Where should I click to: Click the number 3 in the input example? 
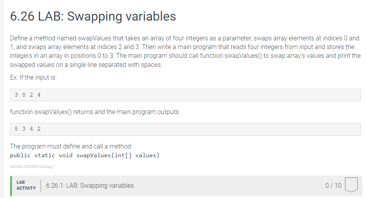[x=16, y=95]
